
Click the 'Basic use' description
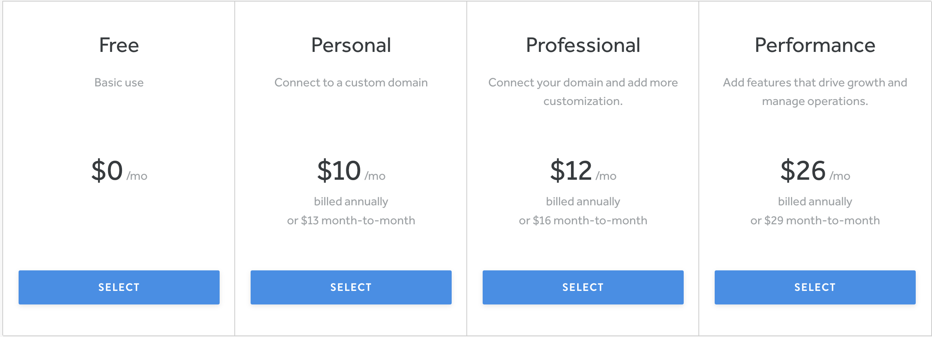(119, 83)
